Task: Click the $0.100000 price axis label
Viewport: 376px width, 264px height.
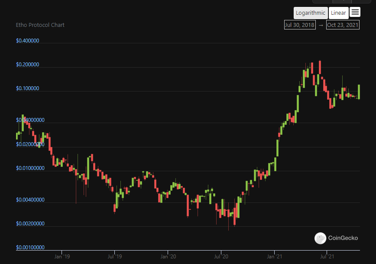Action: 28,88
